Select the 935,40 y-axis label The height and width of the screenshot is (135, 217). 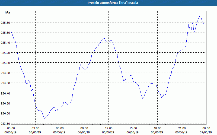click(x=5, y=43)
